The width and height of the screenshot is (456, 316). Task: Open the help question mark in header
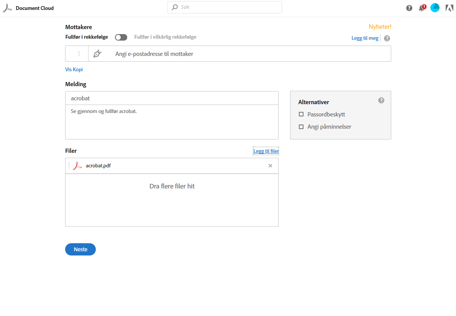pos(409,8)
